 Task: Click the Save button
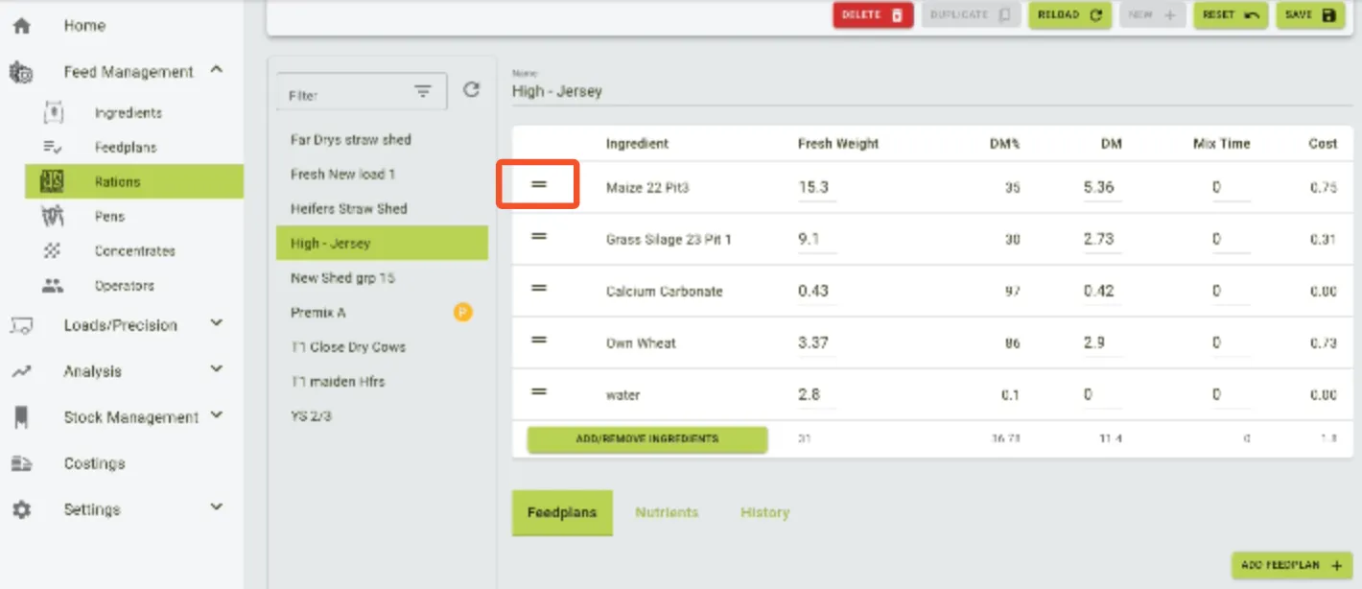coord(1310,15)
